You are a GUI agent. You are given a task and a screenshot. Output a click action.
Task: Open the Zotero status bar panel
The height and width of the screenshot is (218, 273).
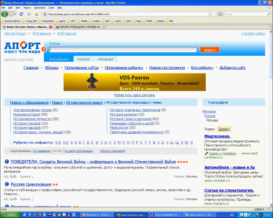pyautogui.click(x=259, y=209)
